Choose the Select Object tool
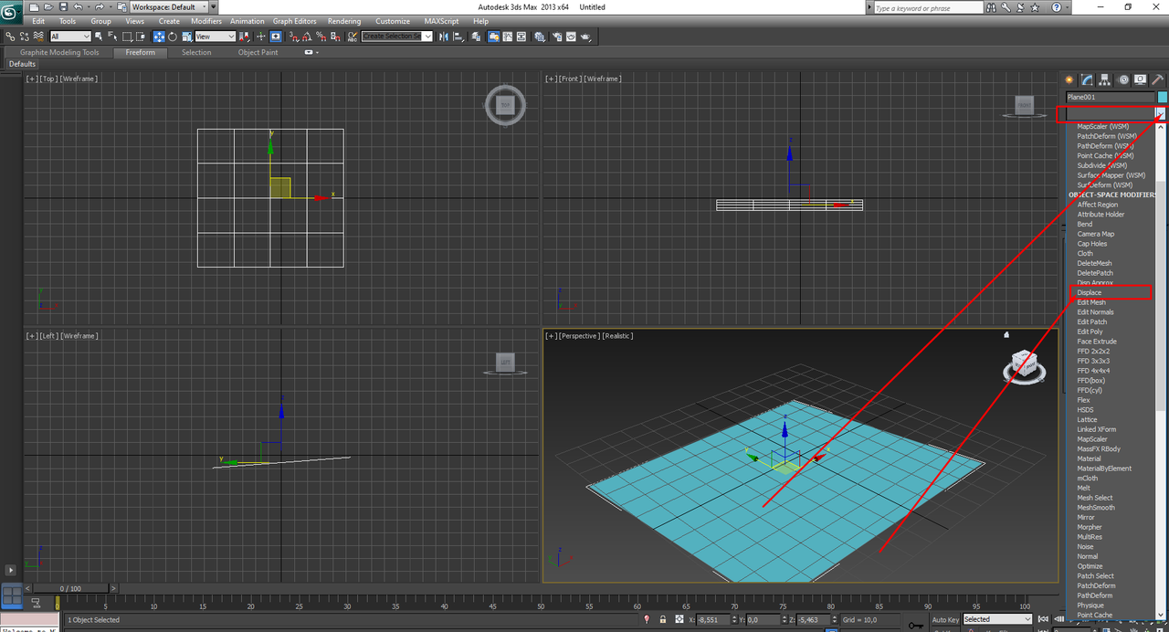The height and width of the screenshot is (632, 1169). (x=99, y=37)
